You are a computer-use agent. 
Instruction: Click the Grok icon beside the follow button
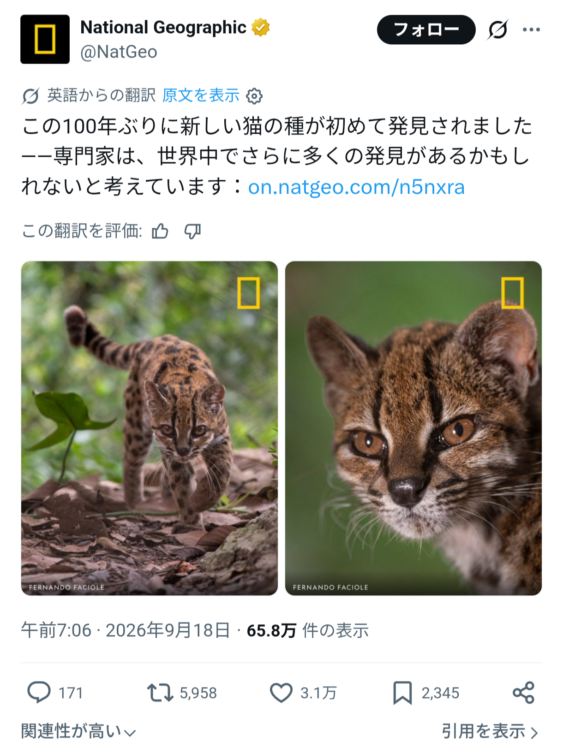click(x=498, y=30)
